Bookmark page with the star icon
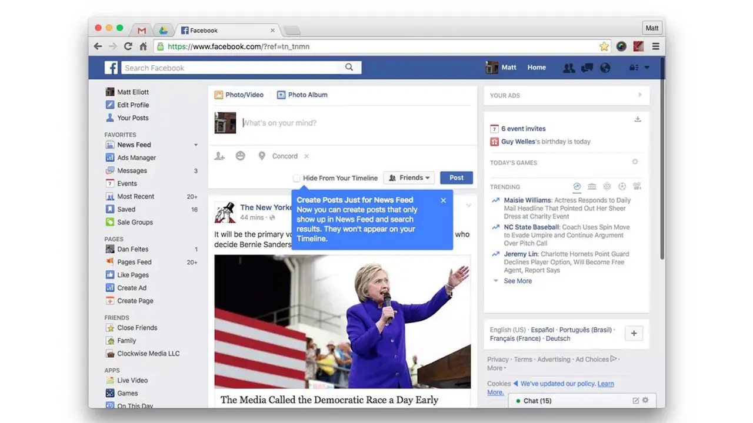Viewport: 753px width, 423px height. click(x=604, y=46)
